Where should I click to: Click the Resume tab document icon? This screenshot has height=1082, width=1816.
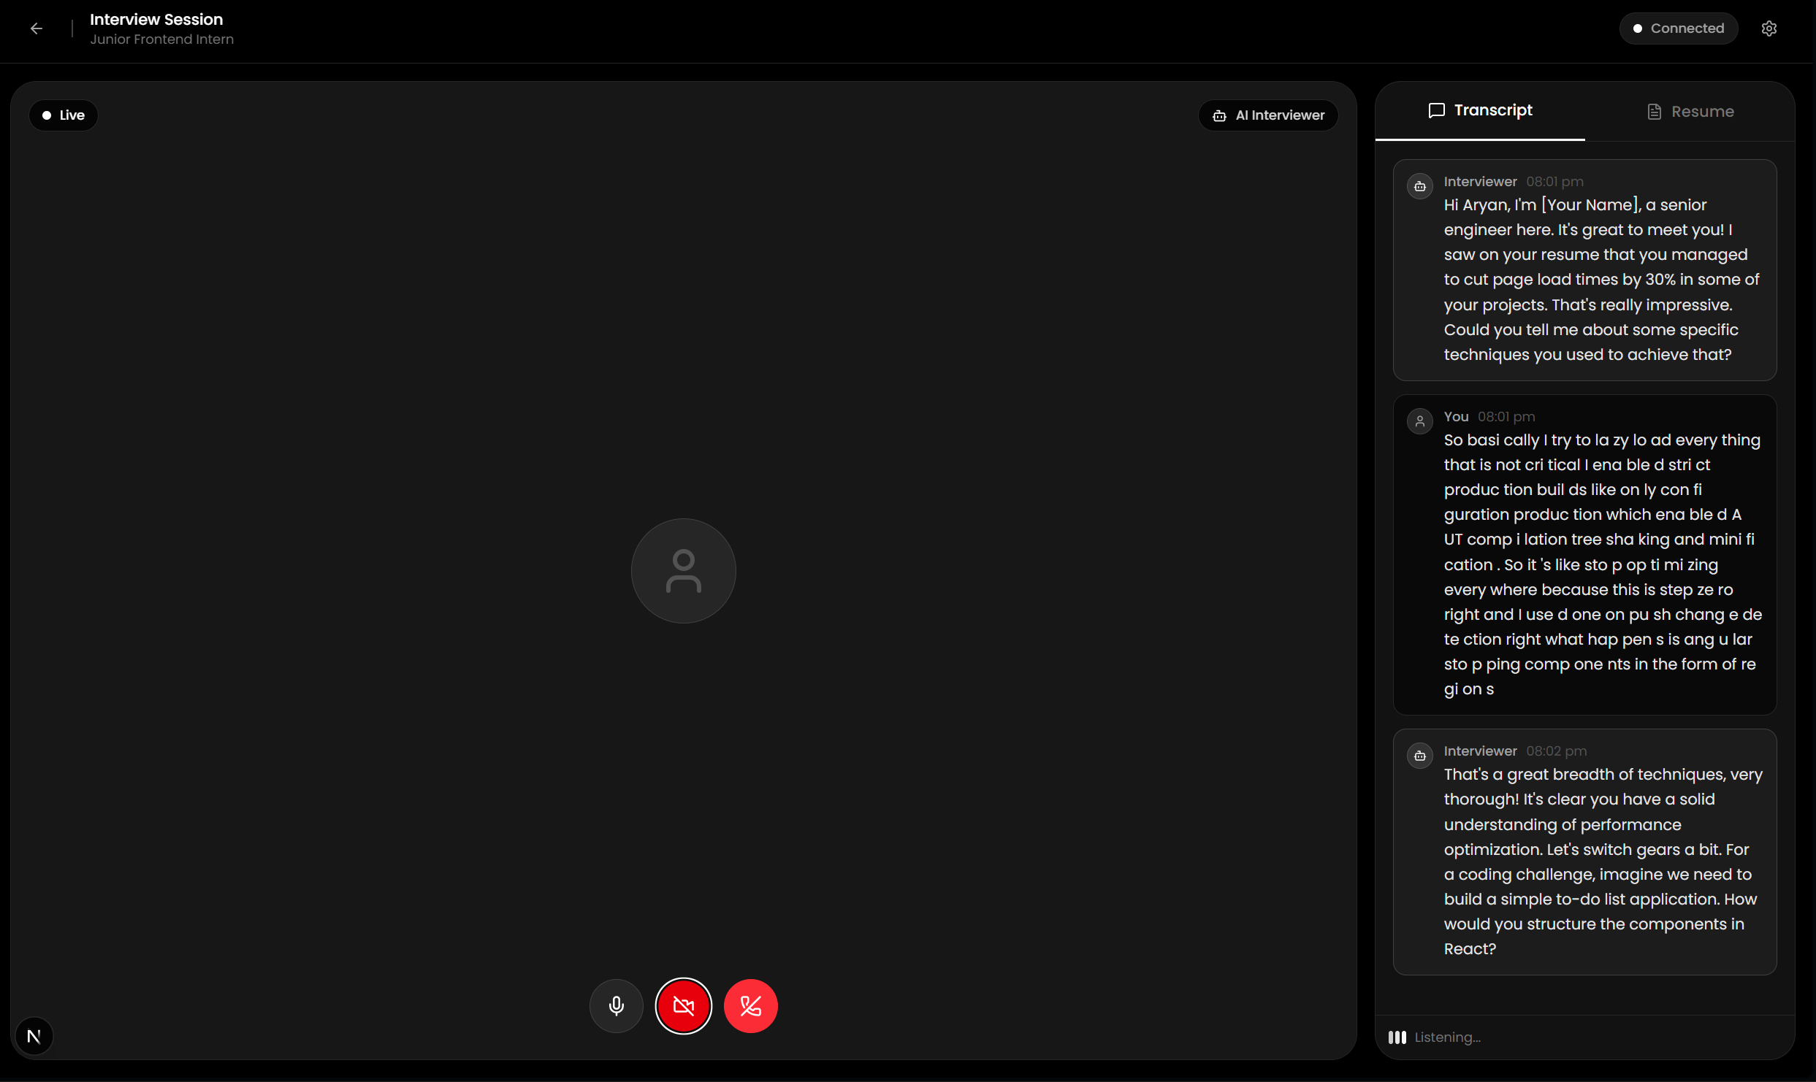[x=1655, y=112]
